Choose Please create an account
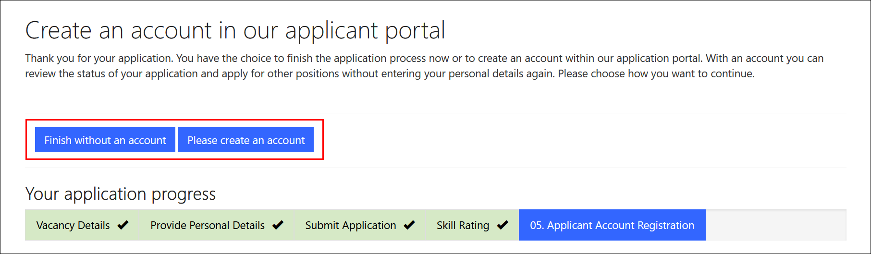Viewport: 871px width, 254px height. pyautogui.click(x=246, y=140)
